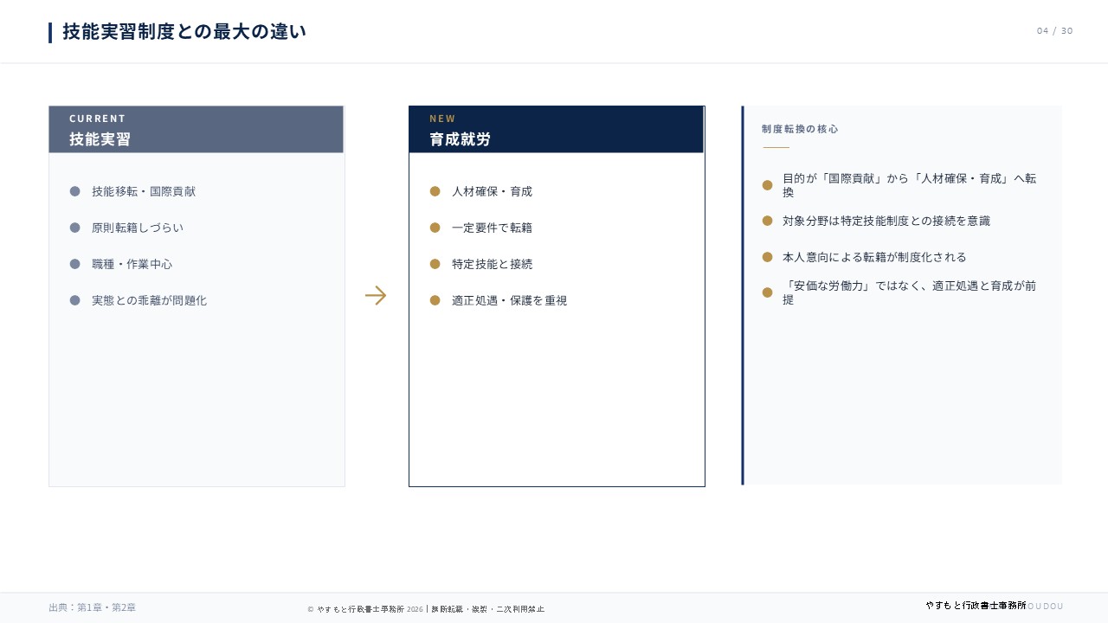Click the NEW label in middle card header
1108x623 pixels.
pos(442,119)
